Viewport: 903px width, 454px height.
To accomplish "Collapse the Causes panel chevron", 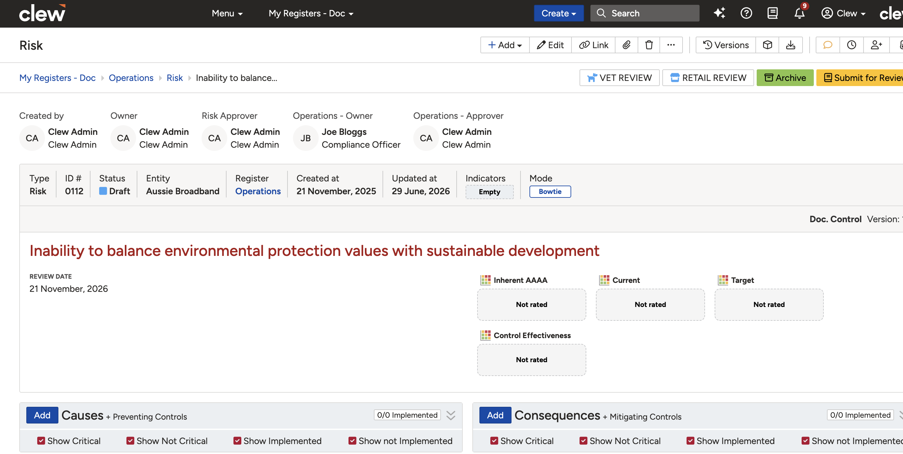I will [x=451, y=415].
